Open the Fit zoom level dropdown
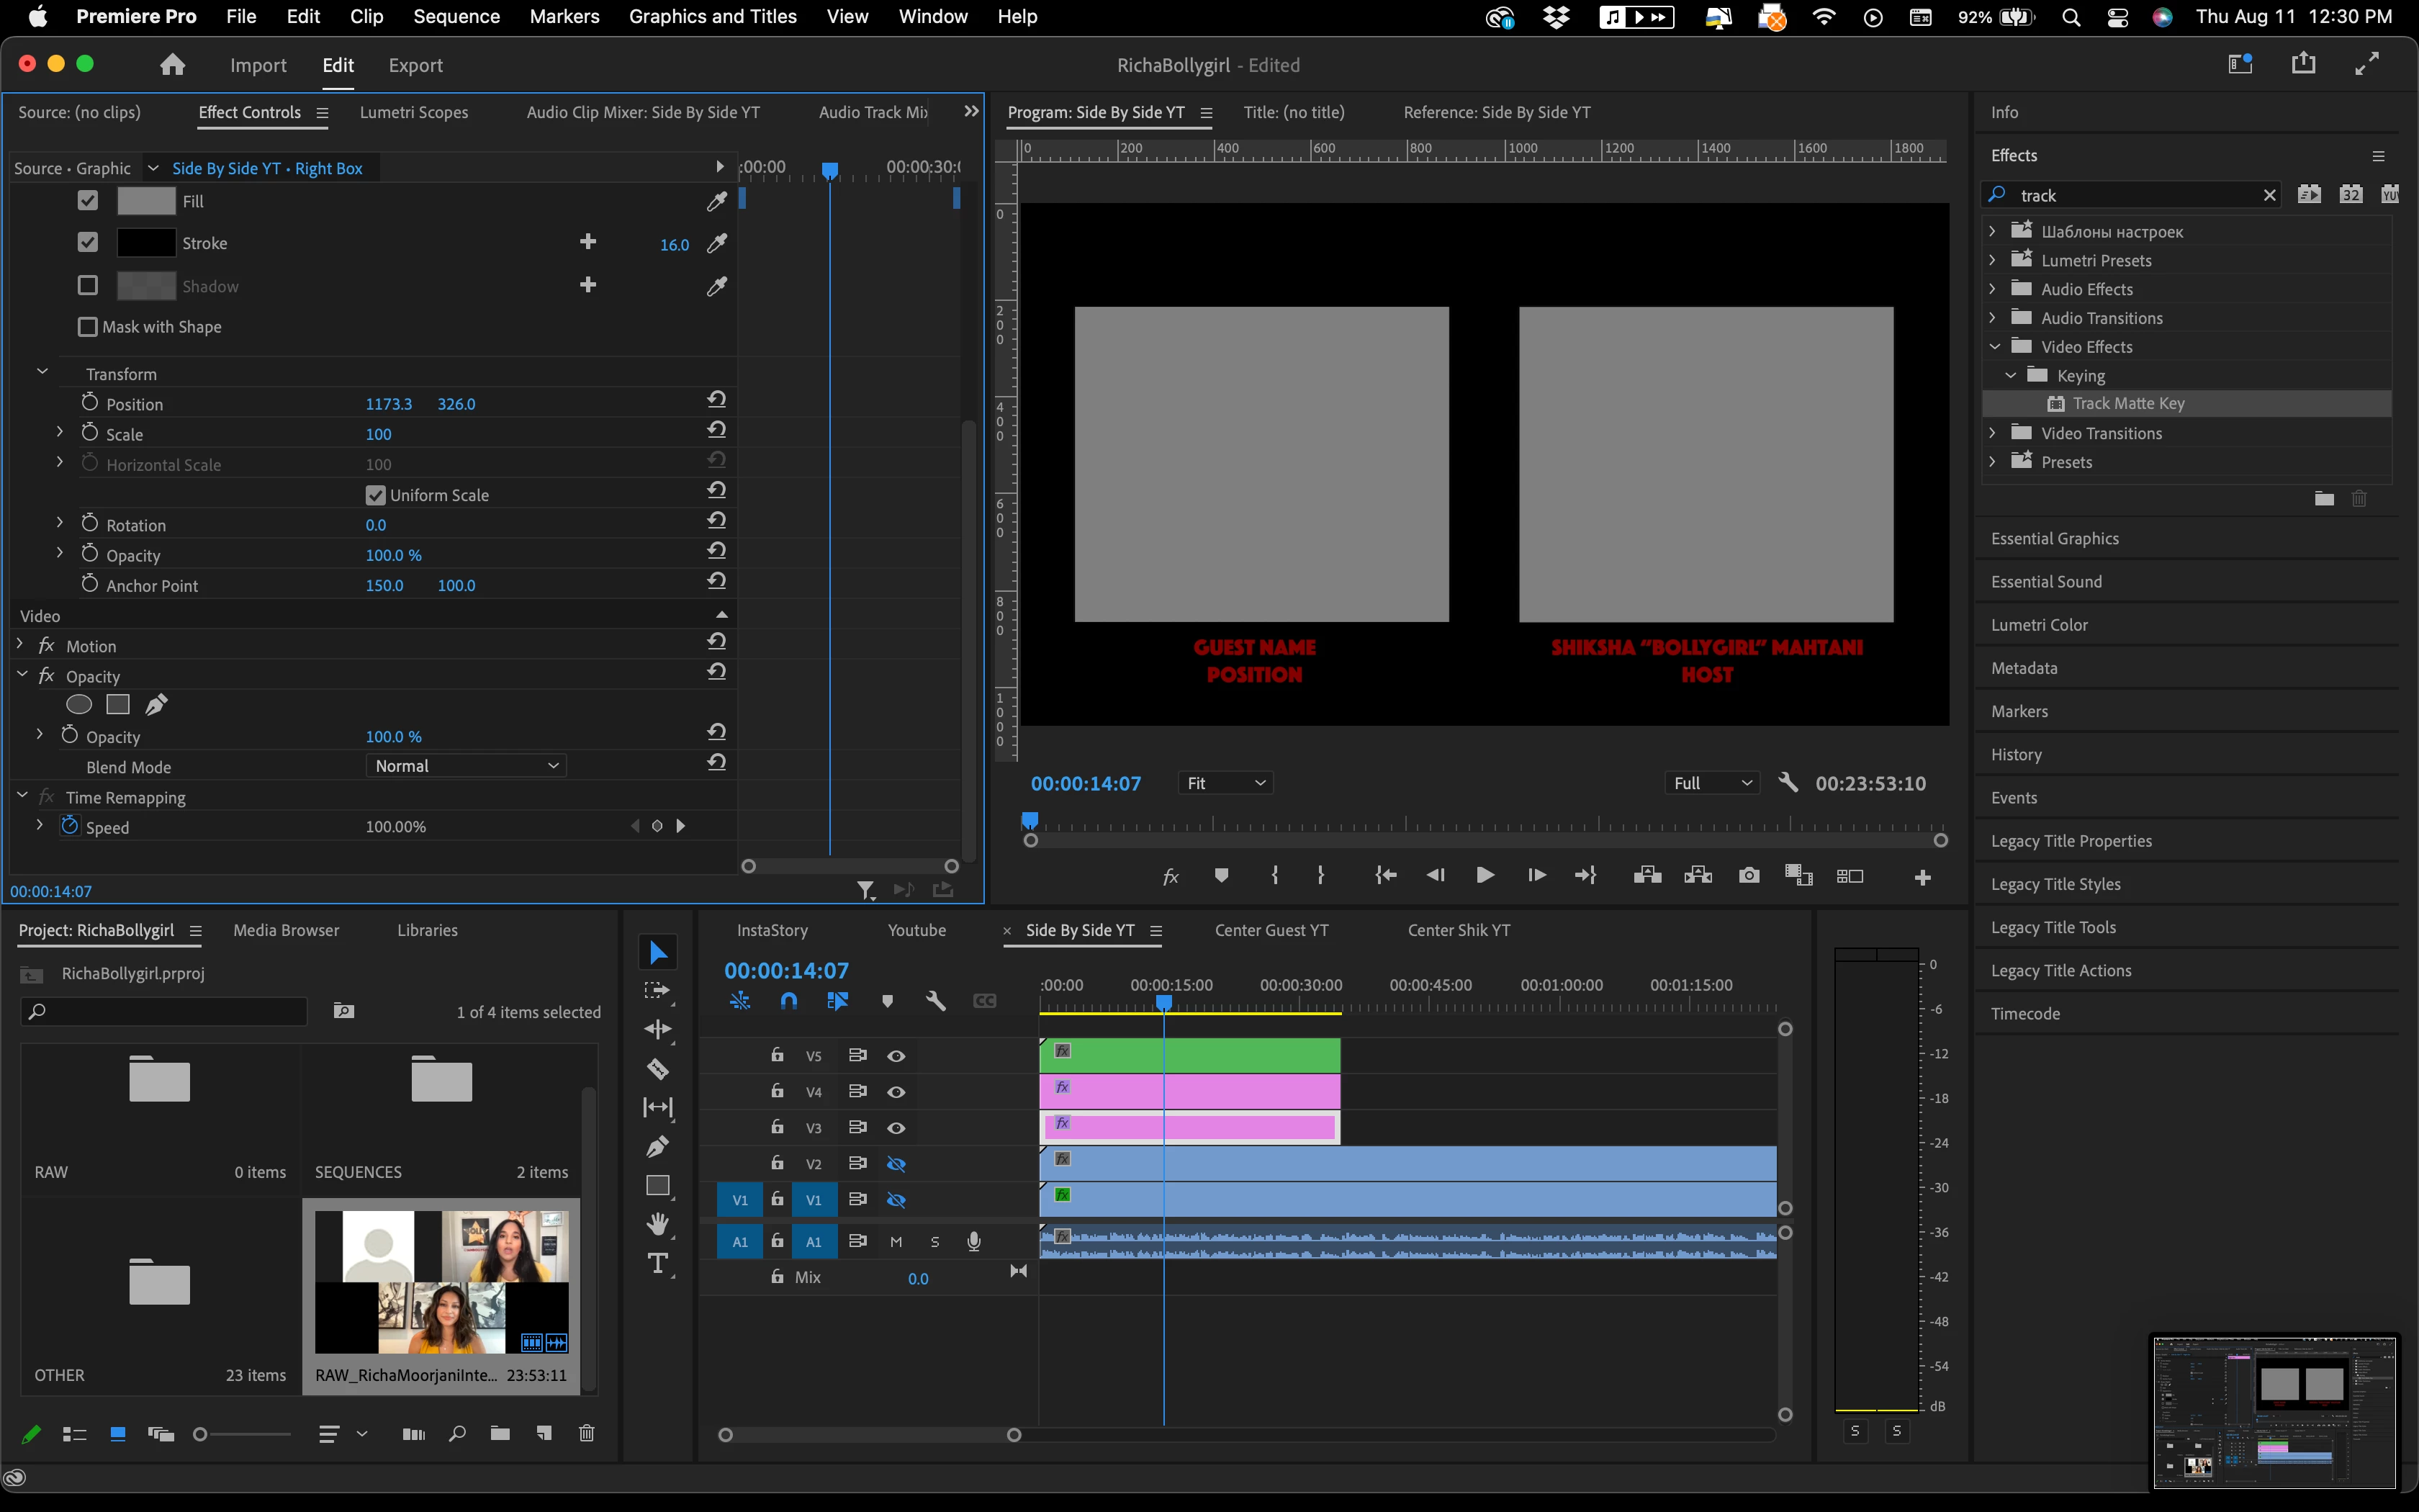The height and width of the screenshot is (1512, 2419). click(1225, 783)
